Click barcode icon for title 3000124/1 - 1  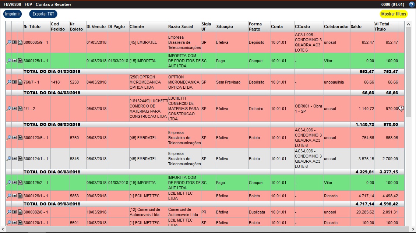[x=14, y=159]
